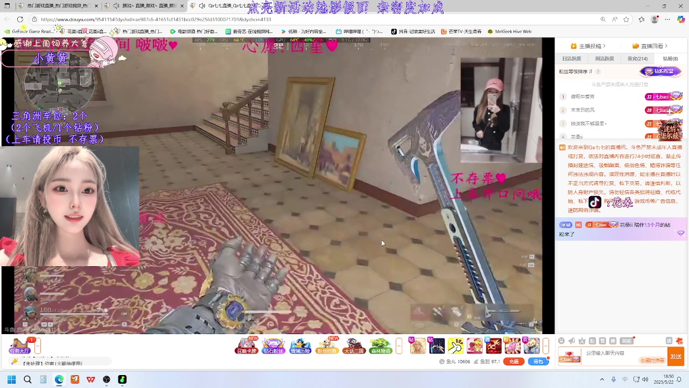Select the yellow star wand gift
The height and width of the screenshot is (388, 689).
[456, 345]
